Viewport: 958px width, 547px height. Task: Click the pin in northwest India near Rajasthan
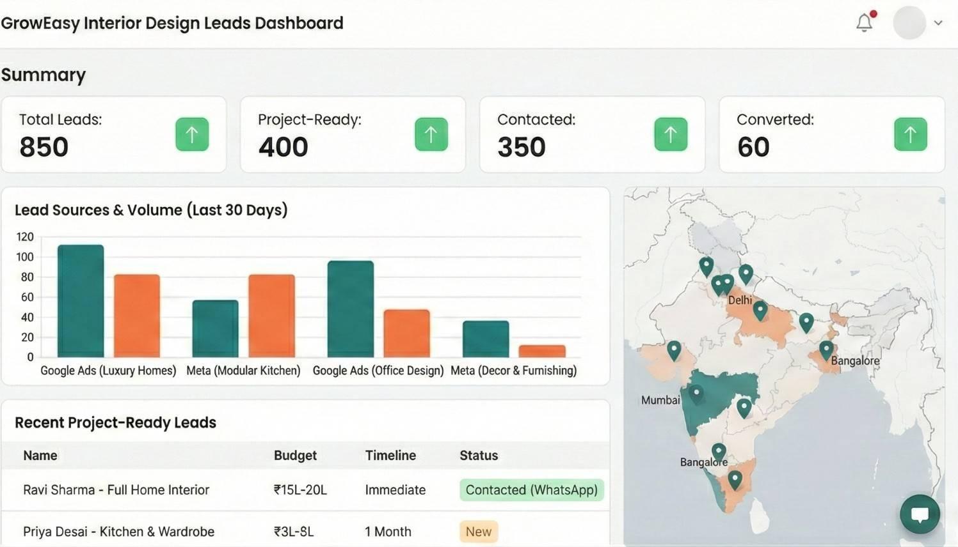click(x=673, y=349)
